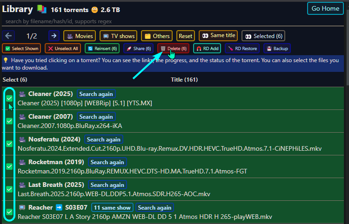
Task: Click the Reacher TV show icon
Action: tap(22, 208)
